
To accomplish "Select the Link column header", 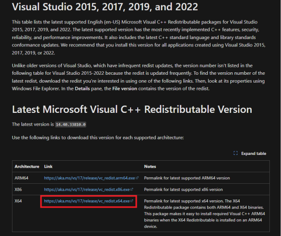I will click(x=48, y=167).
